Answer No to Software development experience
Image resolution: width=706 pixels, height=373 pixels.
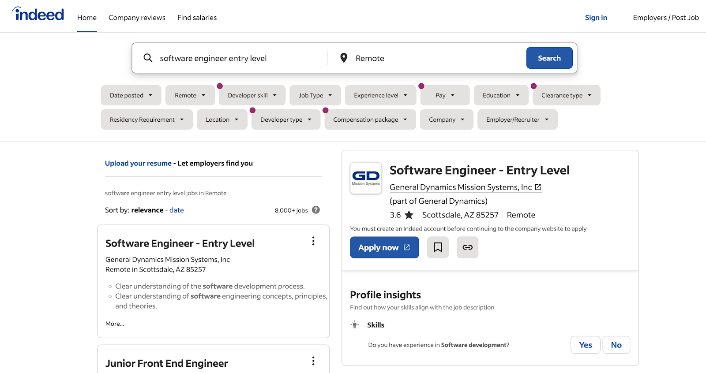(x=616, y=345)
